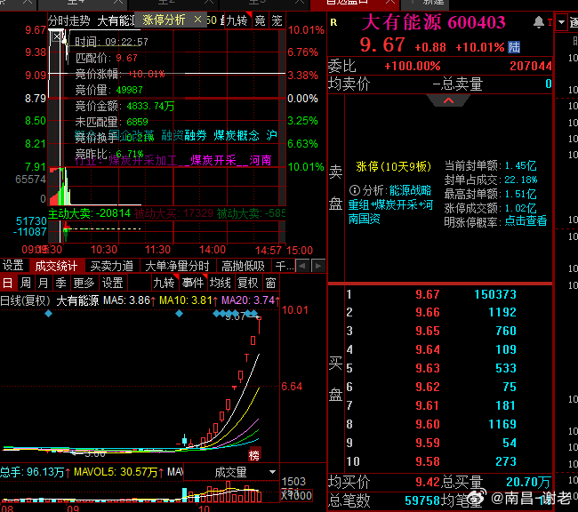This screenshot has height=512, width=578.
Task: Switch to the 买卖力道 tab
Action: pyautogui.click(x=112, y=266)
